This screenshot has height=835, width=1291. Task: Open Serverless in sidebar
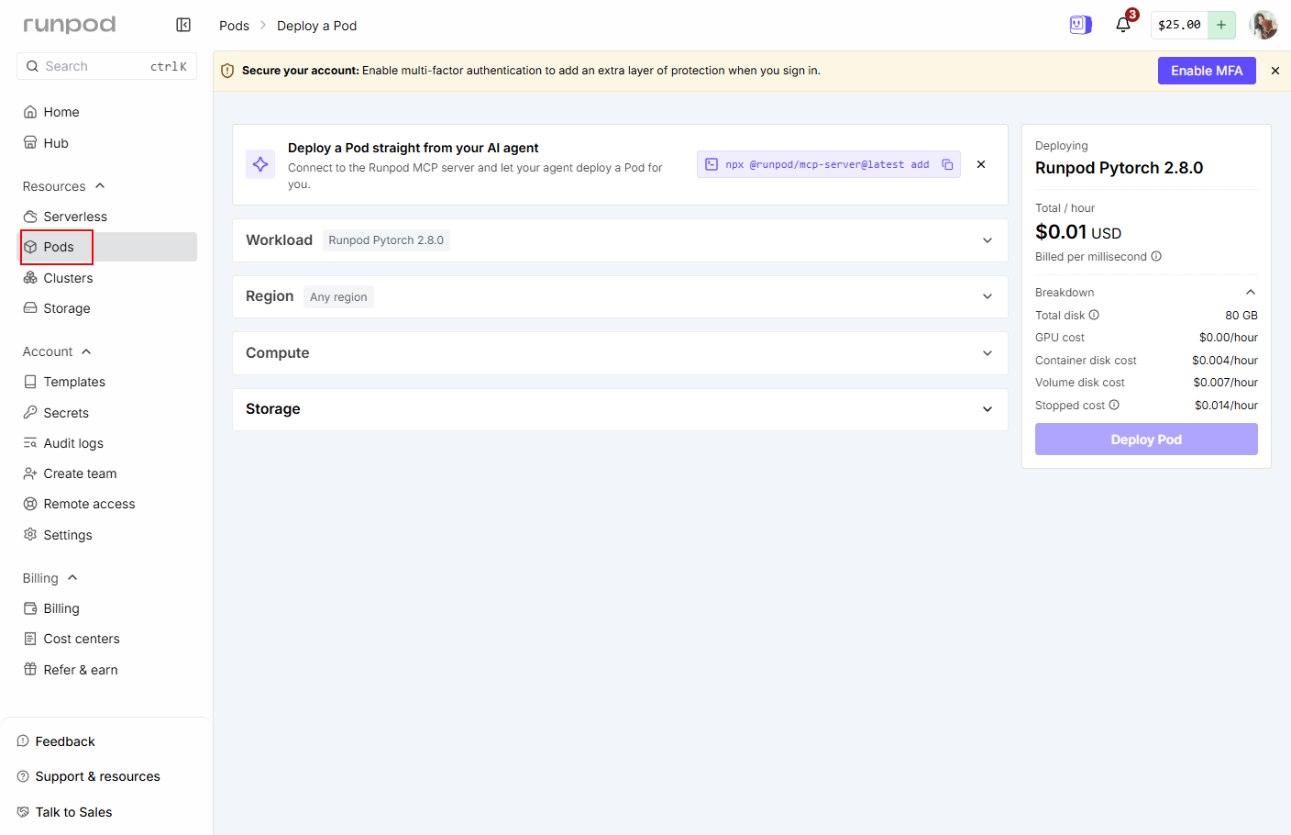pyautogui.click(x=107, y=217)
